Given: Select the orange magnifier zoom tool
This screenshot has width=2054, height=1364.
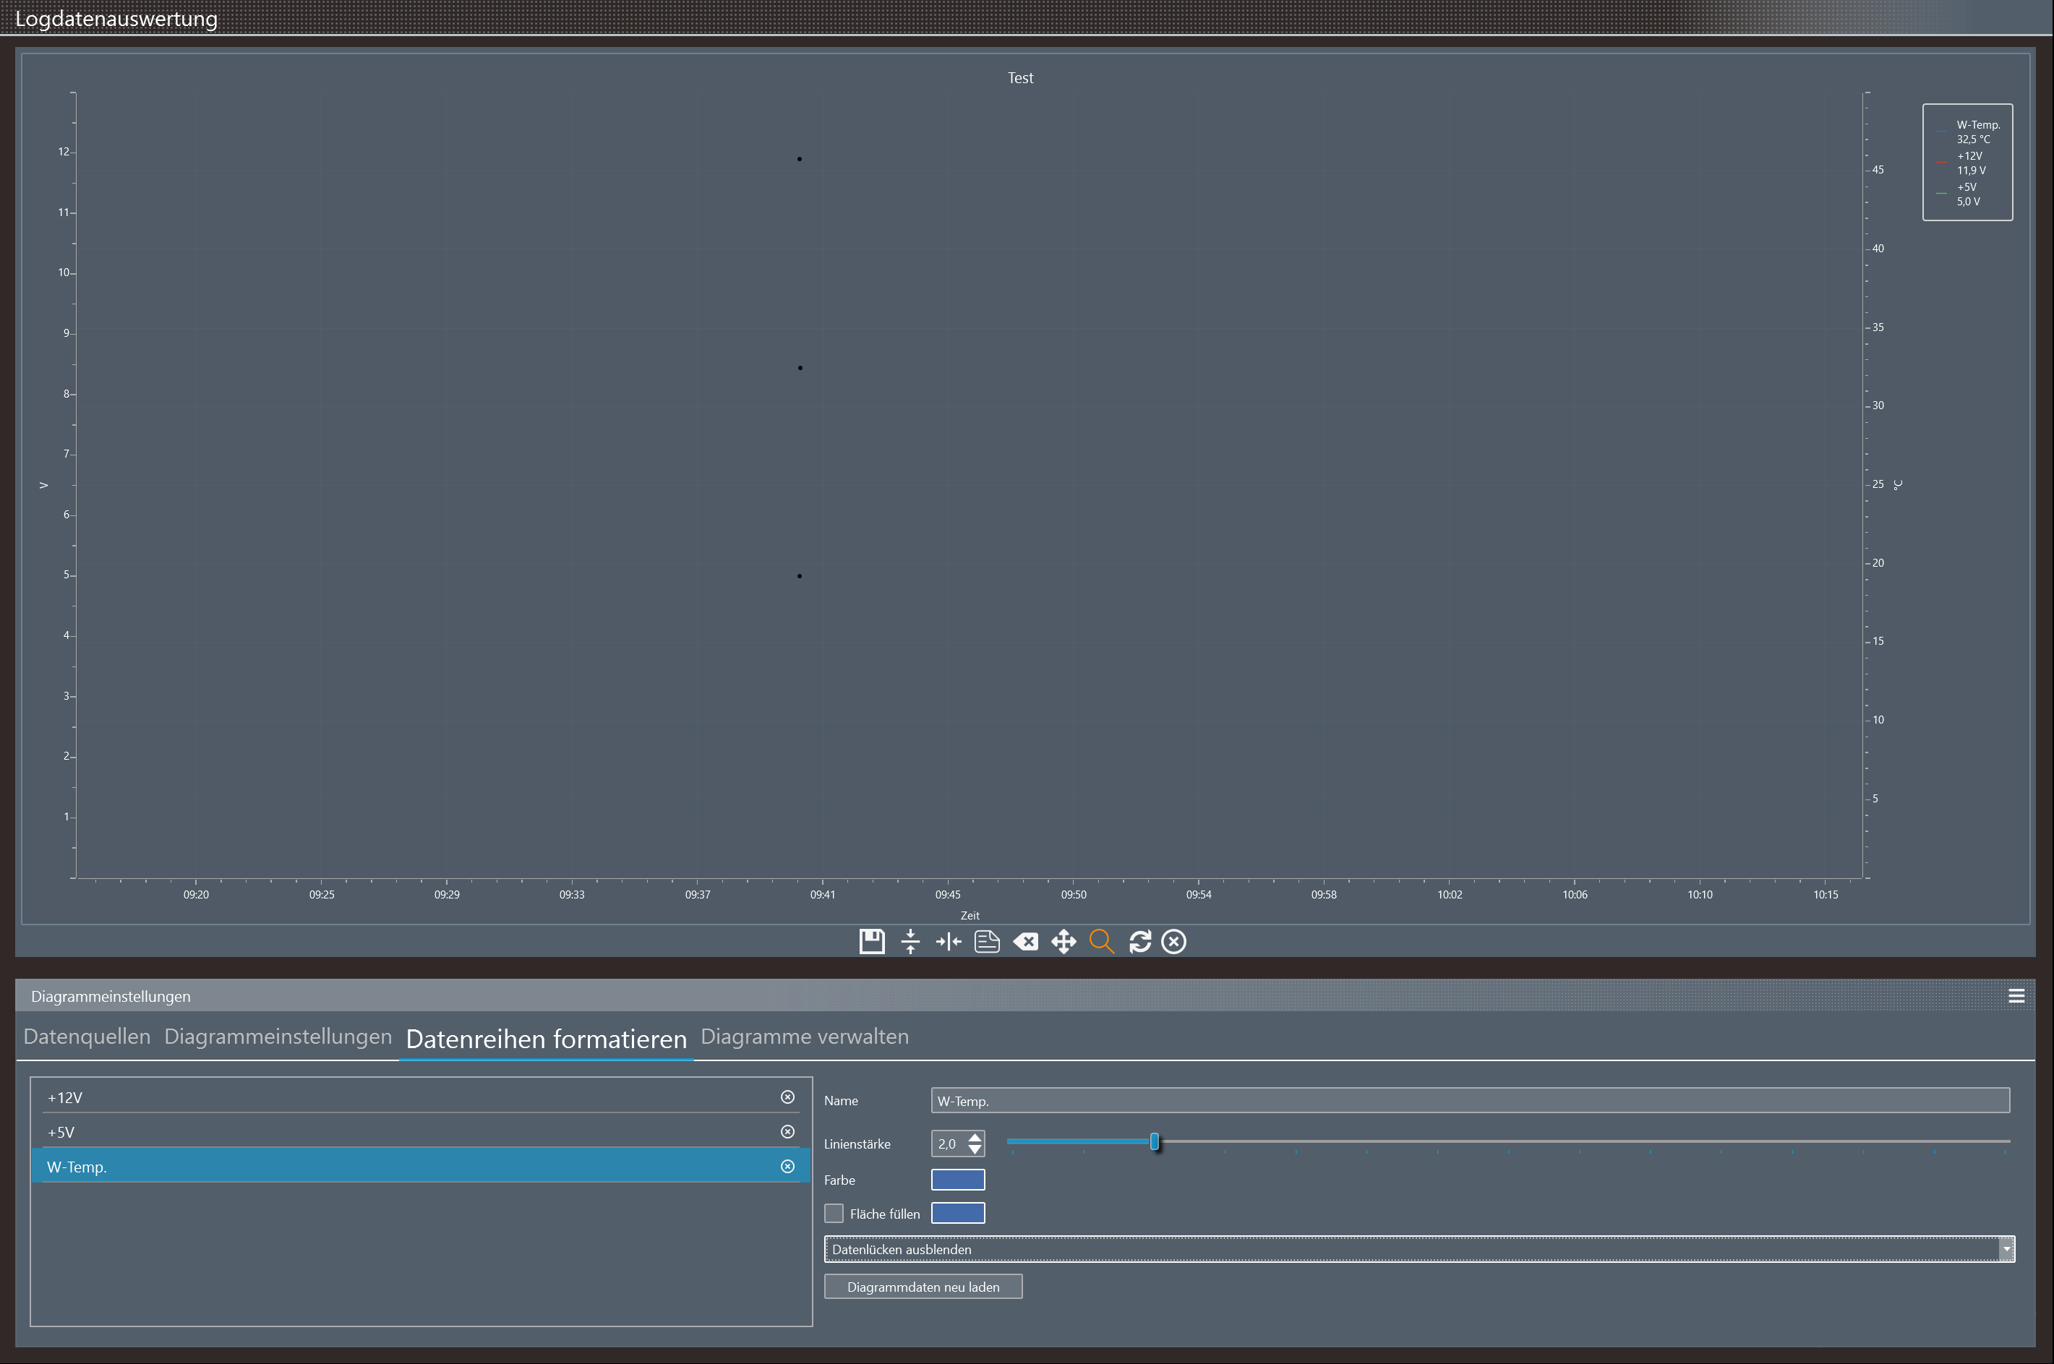Looking at the screenshot, I should pos(1101,941).
